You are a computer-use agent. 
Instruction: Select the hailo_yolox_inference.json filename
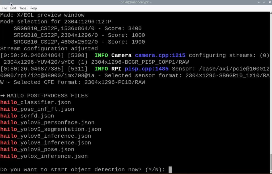point(44,156)
